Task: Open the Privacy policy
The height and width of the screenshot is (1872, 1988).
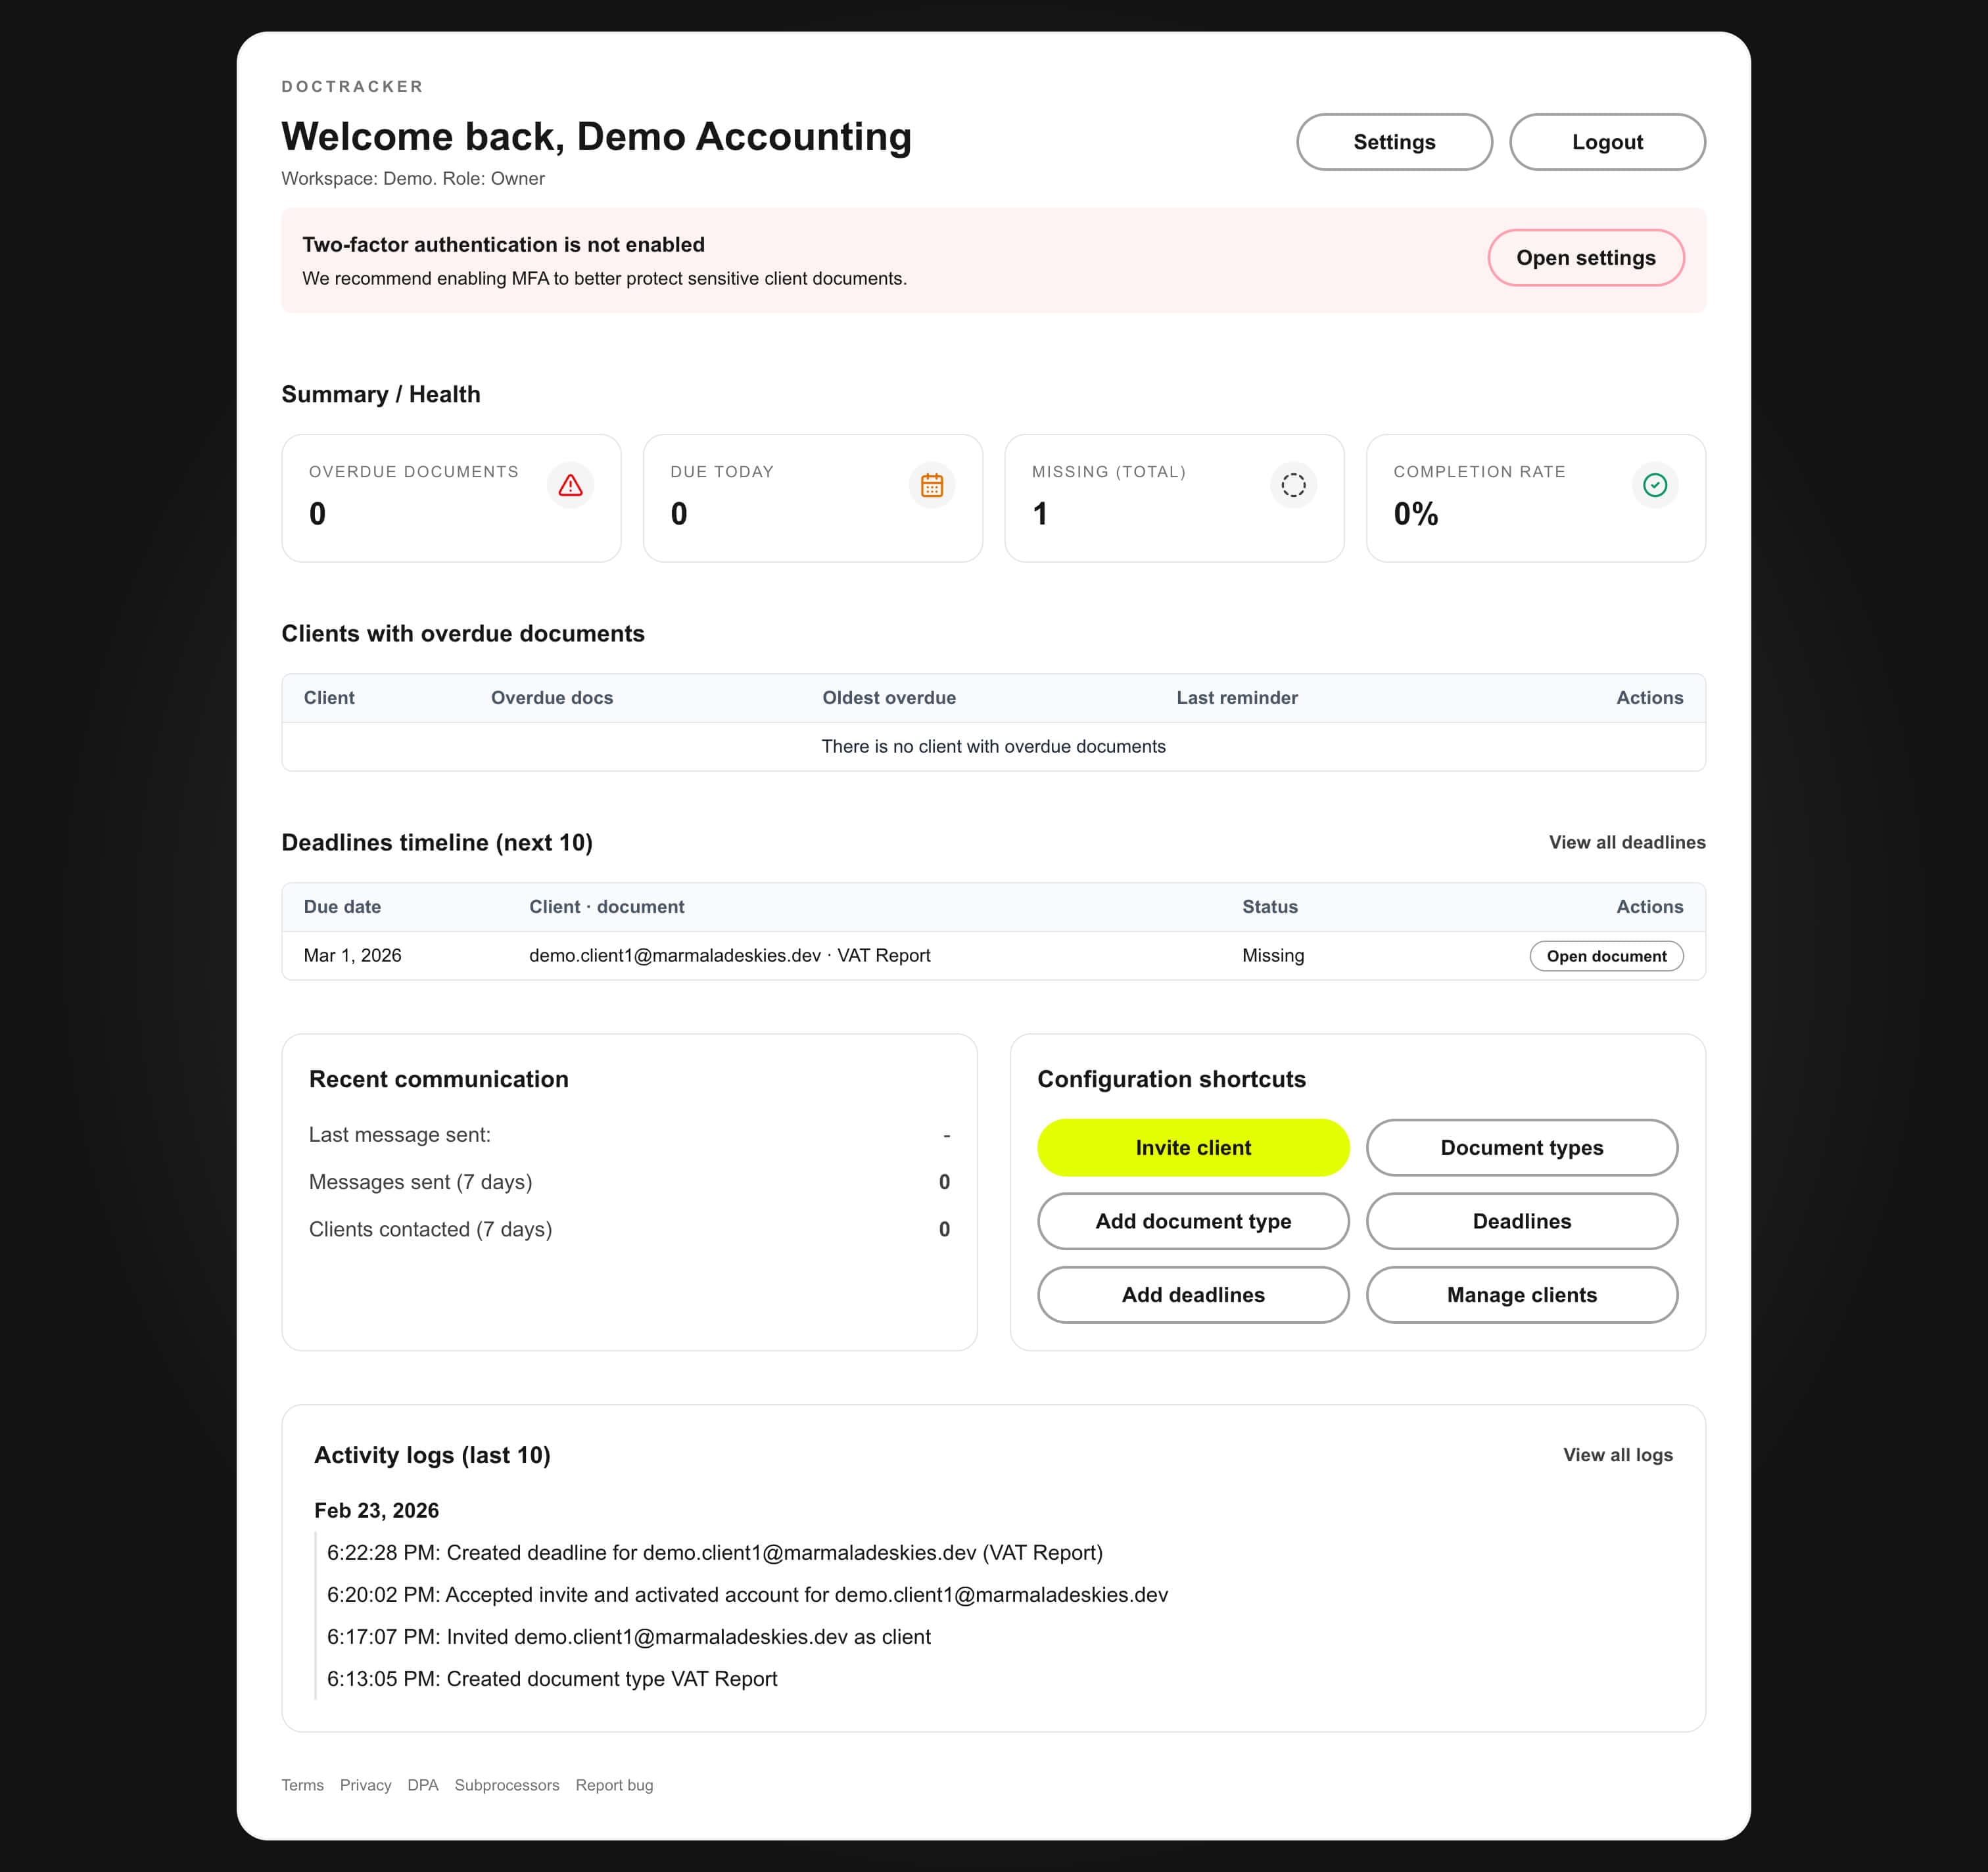Action: click(366, 1785)
